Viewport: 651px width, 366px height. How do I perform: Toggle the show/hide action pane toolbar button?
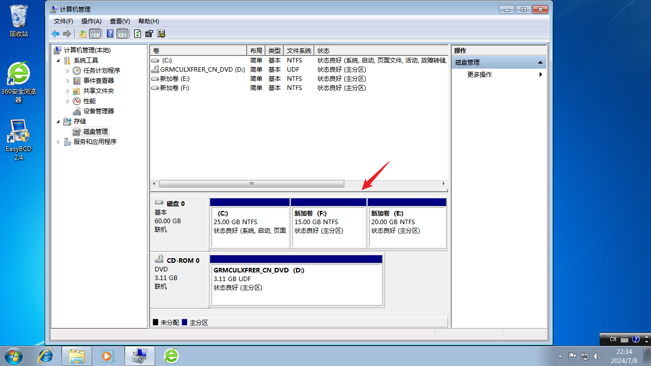(122, 34)
